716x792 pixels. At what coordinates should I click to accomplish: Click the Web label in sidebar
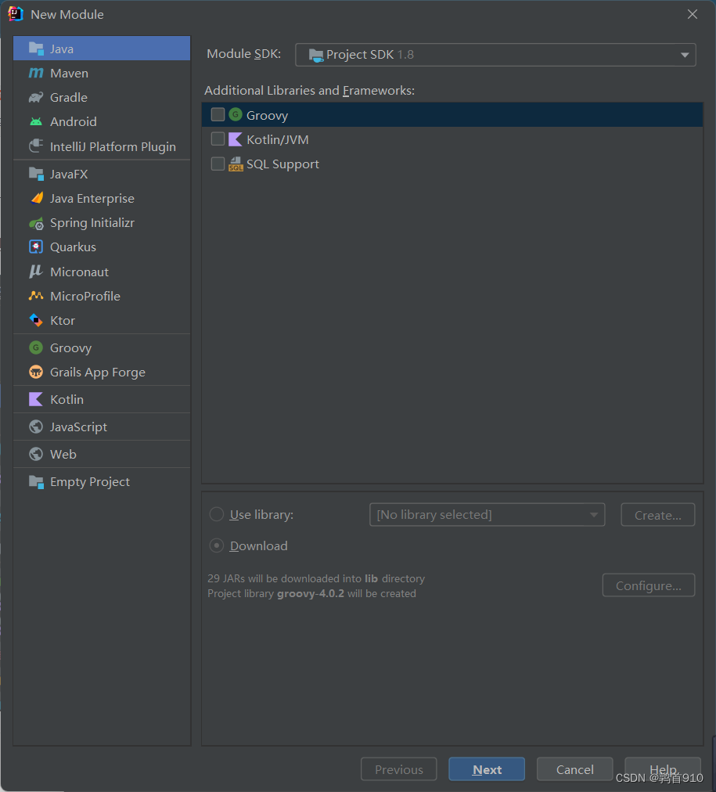[x=63, y=454]
